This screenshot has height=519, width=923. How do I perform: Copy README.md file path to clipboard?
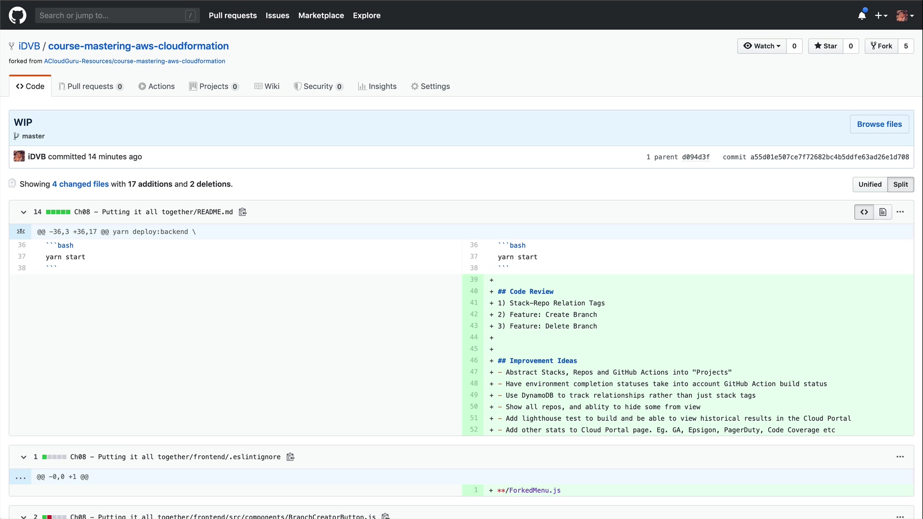pos(243,212)
